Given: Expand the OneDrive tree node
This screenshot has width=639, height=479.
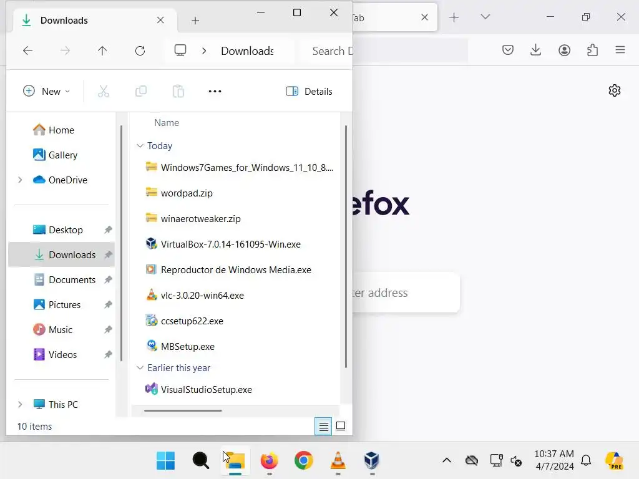Looking at the screenshot, I should (20, 180).
